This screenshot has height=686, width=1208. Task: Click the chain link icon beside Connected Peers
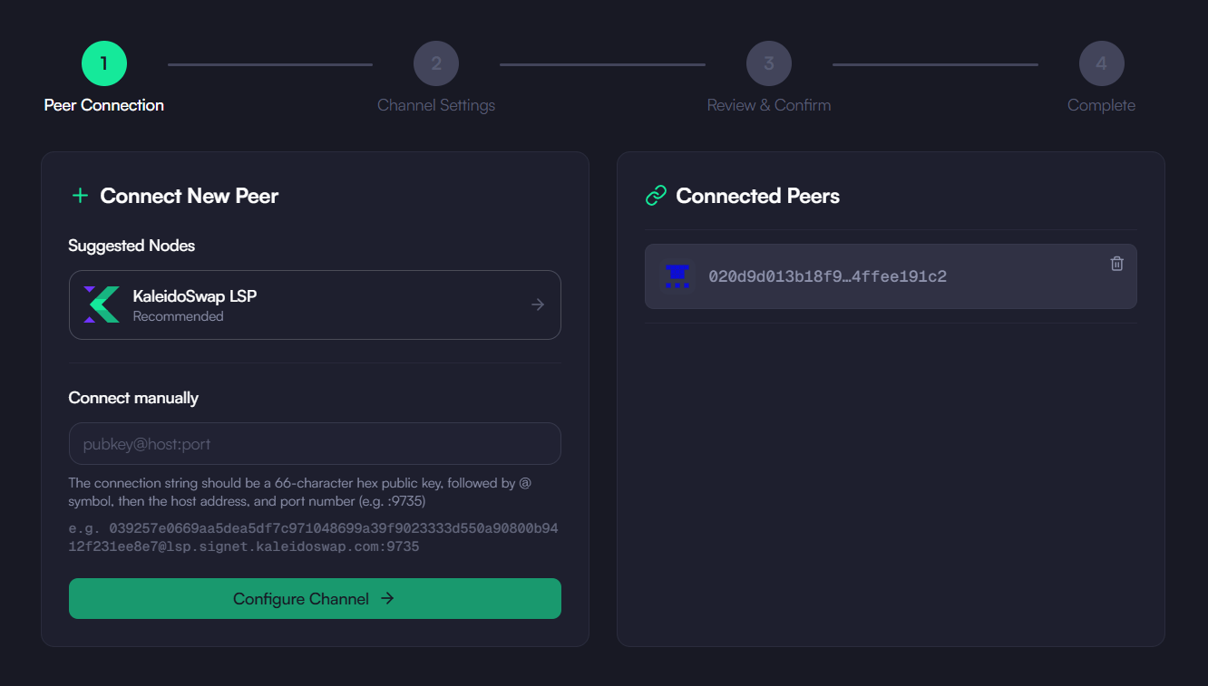(x=656, y=196)
